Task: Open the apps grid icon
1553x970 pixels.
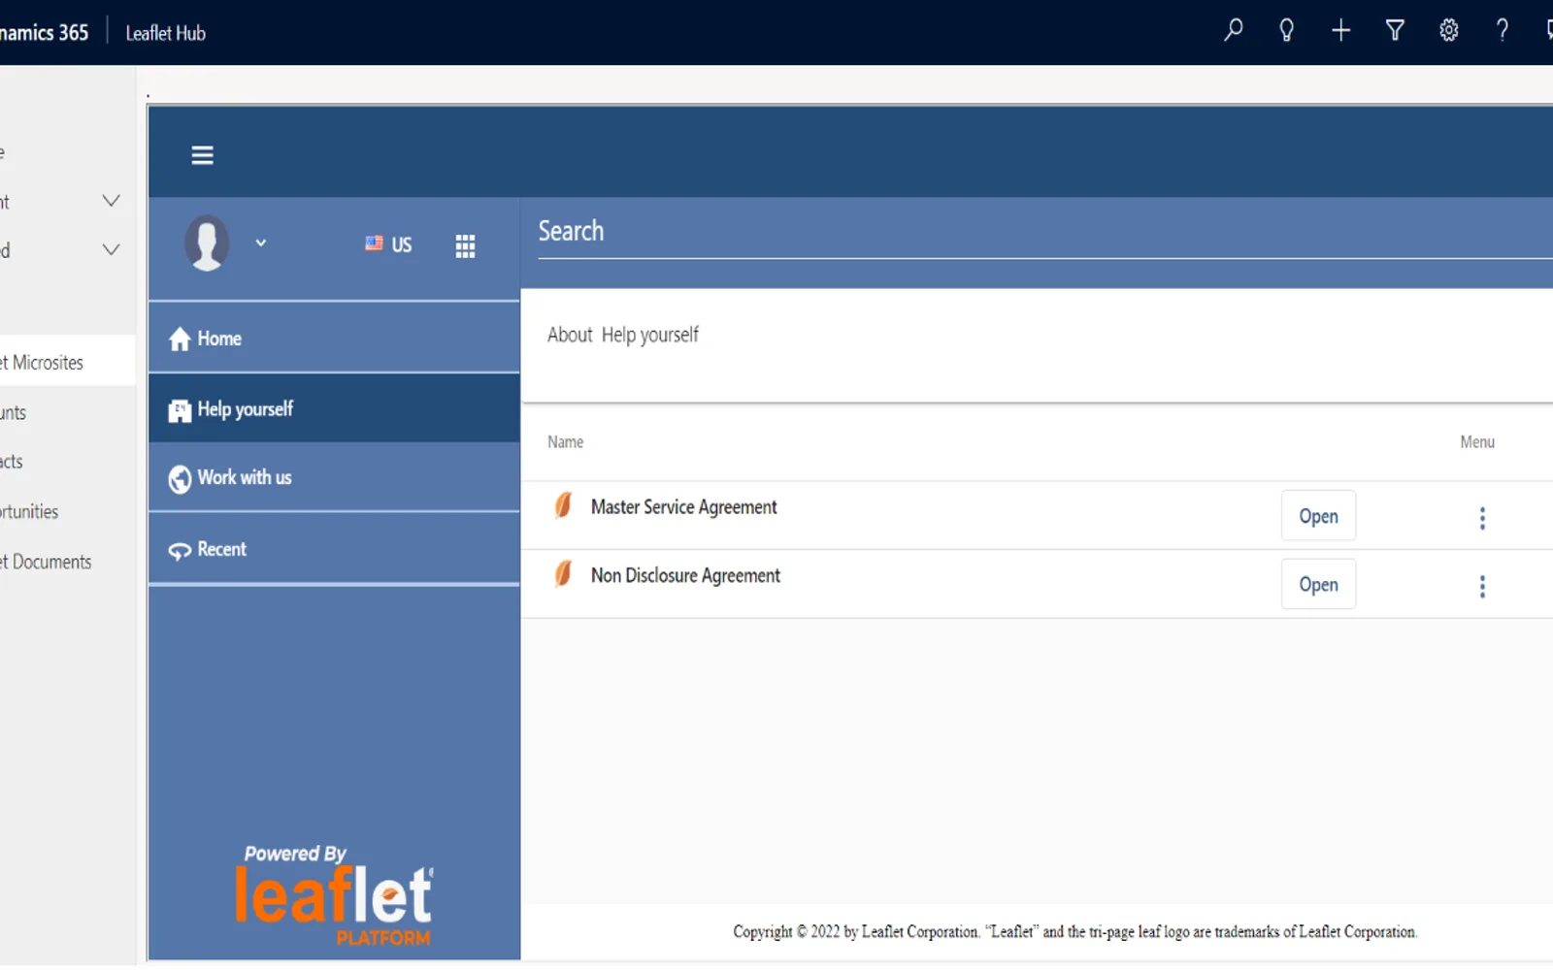Action: coord(465,246)
